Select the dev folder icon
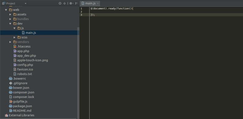 click(15, 24)
